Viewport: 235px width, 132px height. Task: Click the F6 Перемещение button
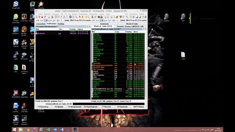[x=91, y=107]
